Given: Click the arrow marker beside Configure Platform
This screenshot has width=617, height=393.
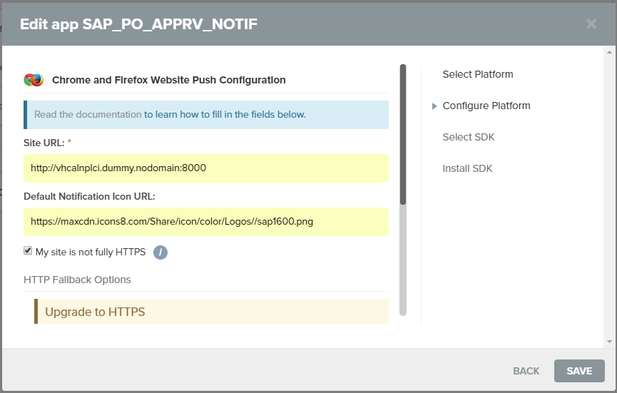Looking at the screenshot, I should tap(434, 106).
